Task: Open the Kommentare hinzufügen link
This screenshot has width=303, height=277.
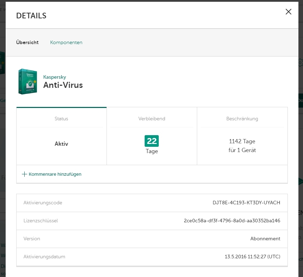Action: [55, 174]
